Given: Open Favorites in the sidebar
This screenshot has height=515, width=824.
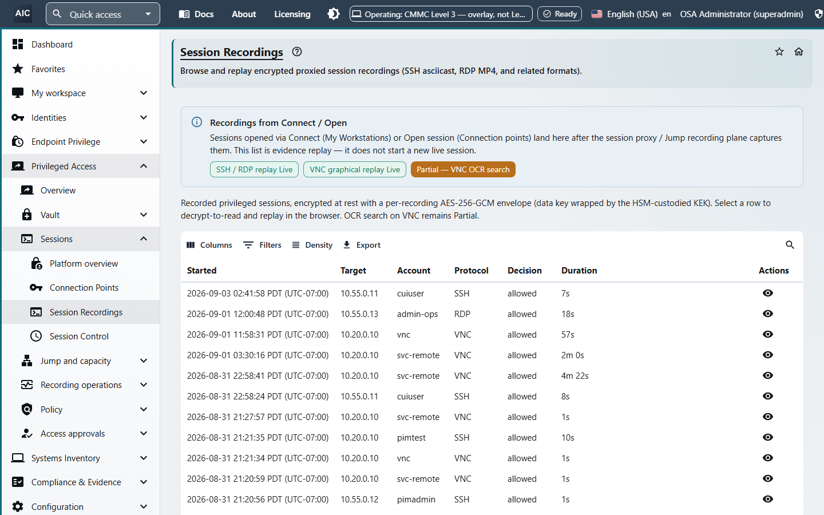Looking at the screenshot, I should [x=81, y=69].
